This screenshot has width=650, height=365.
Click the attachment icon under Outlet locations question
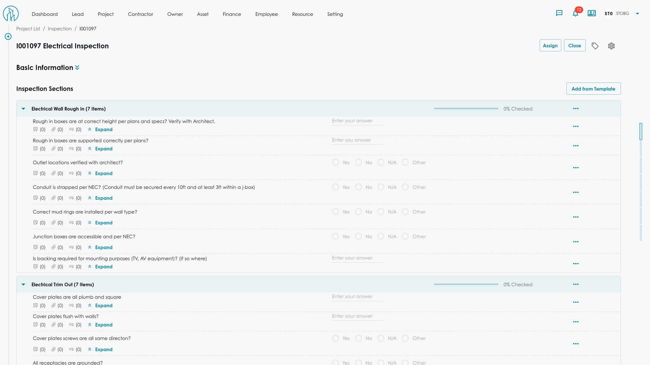53,173
